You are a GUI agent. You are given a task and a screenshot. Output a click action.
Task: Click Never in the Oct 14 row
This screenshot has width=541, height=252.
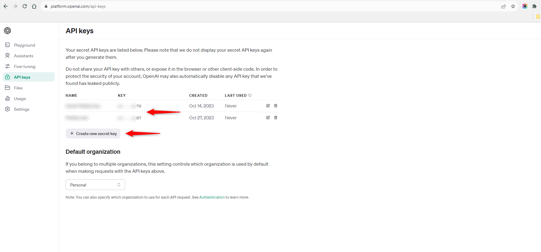[231, 106]
